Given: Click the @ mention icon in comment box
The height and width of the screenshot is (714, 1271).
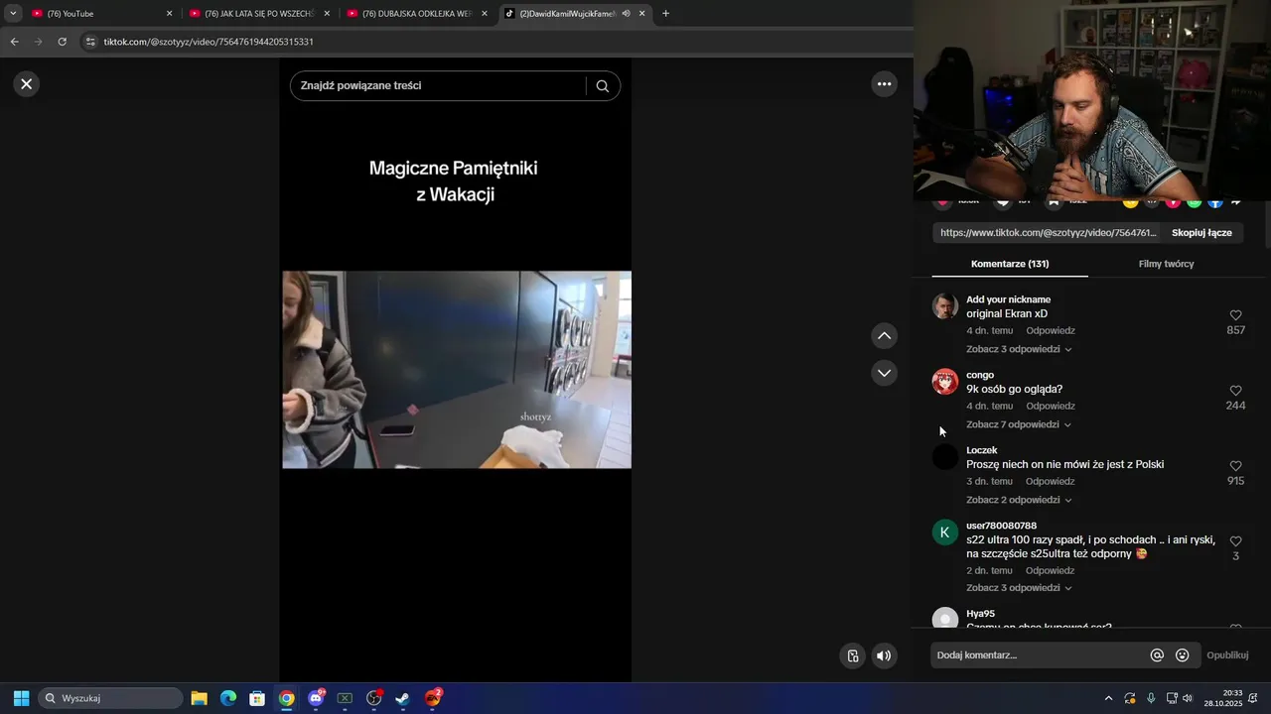Looking at the screenshot, I should (1157, 655).
